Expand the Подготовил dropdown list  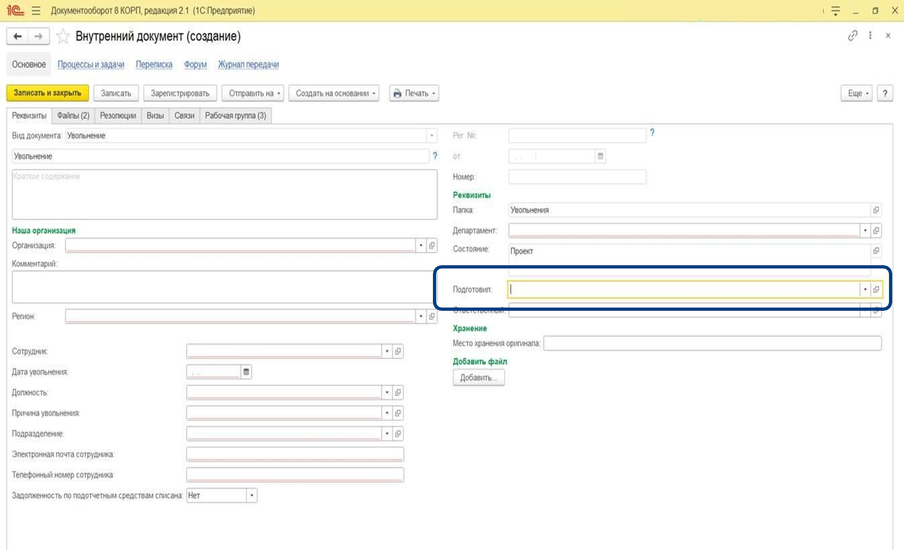click(x=865, y=289)
